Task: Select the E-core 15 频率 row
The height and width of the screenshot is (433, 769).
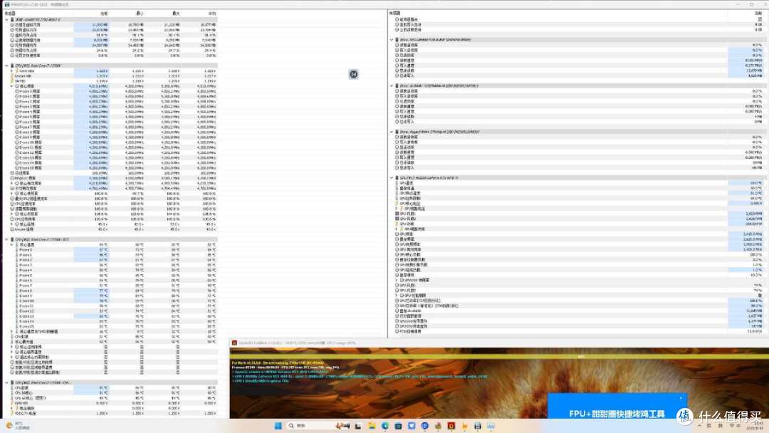Action: click(110, 167)
